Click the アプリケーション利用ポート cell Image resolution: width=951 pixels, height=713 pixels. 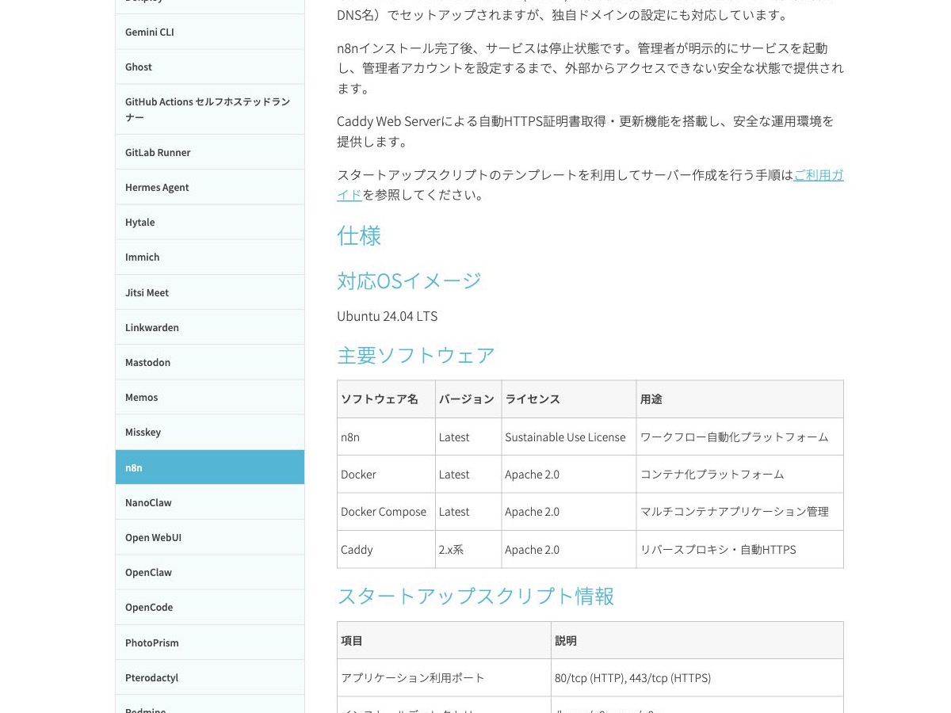444,677
